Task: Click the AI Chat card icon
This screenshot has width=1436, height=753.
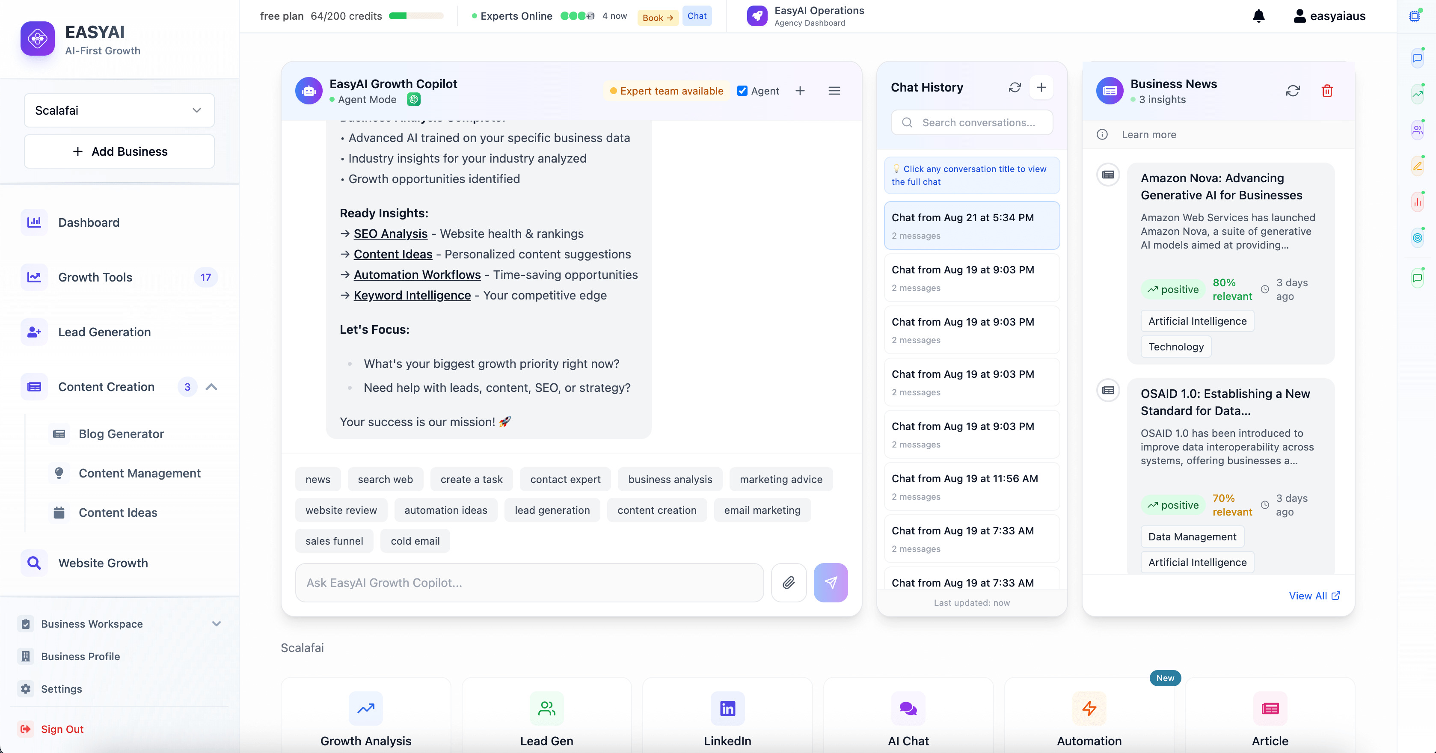Action: (908, 709)
